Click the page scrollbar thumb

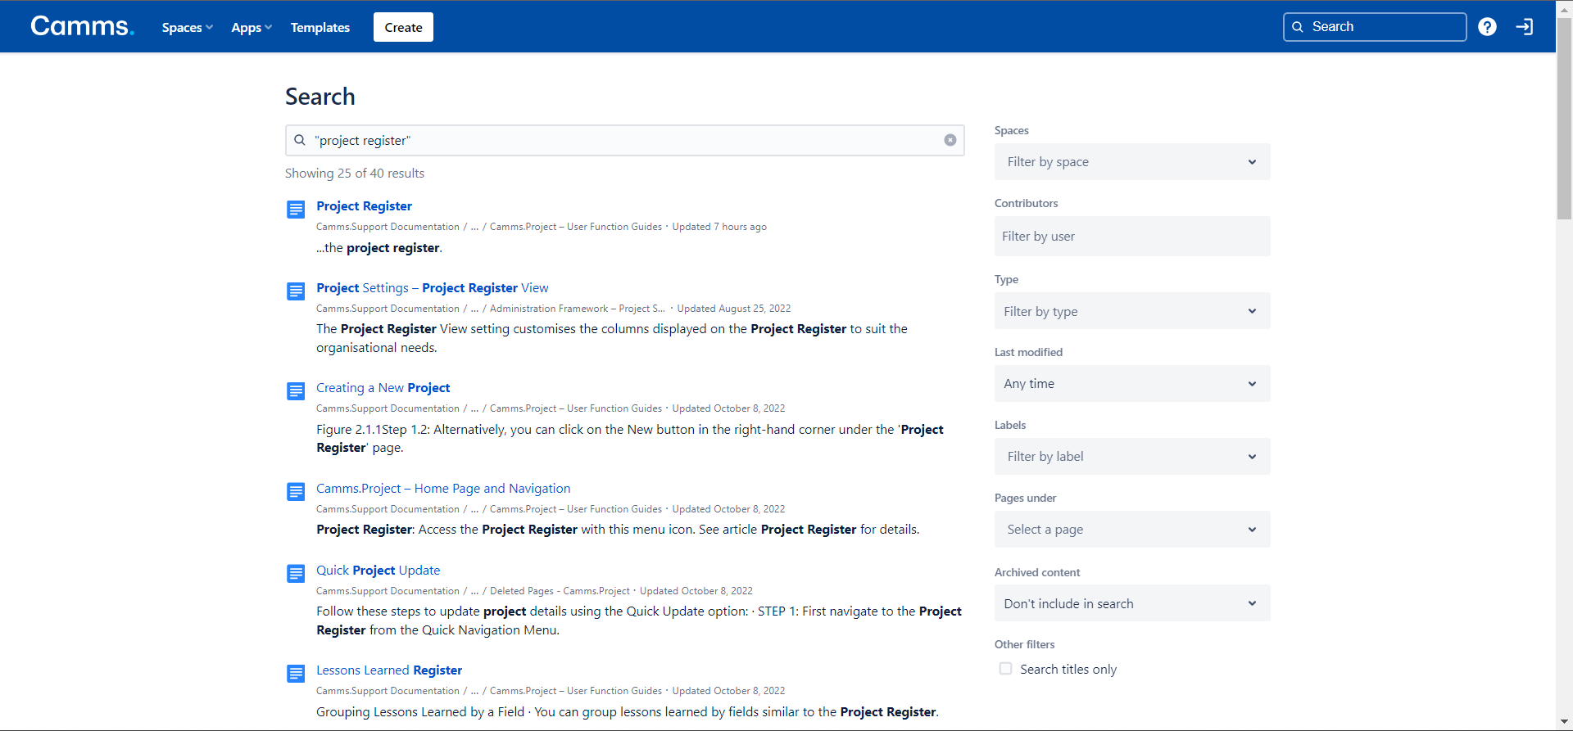1564,119
